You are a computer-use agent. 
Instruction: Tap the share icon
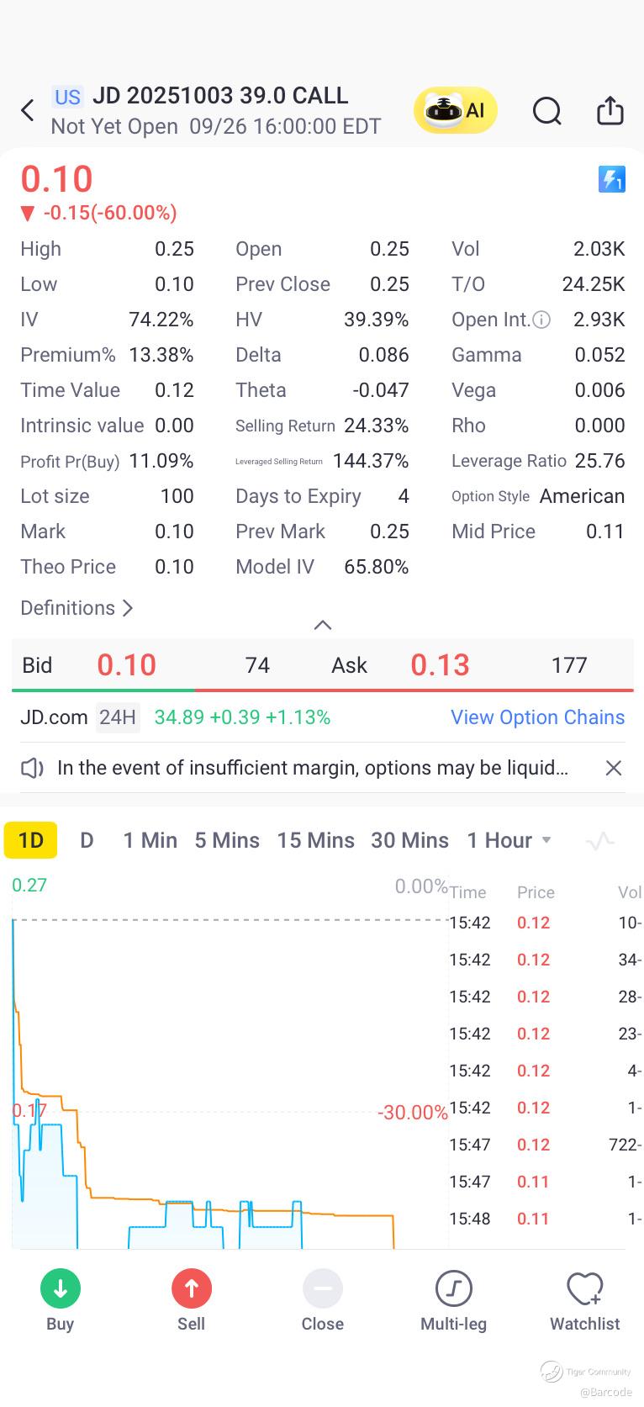point(610,111)
